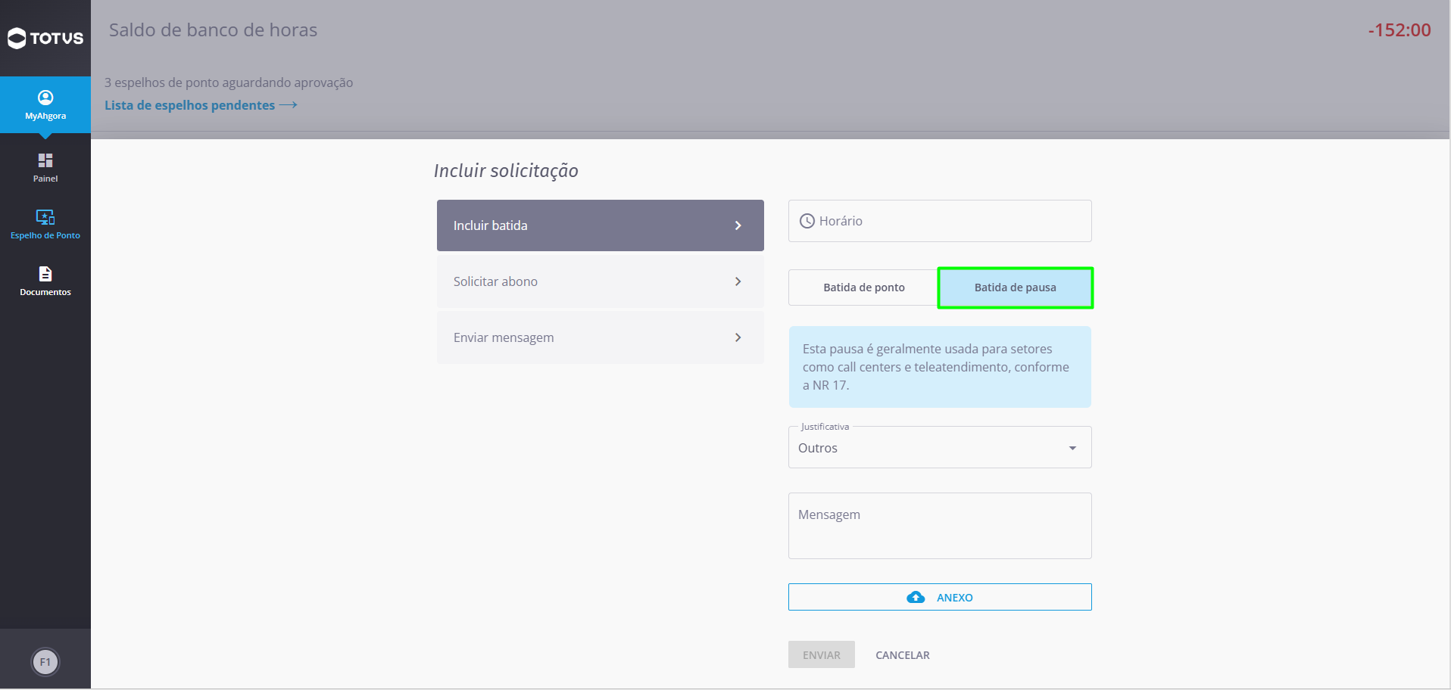This screenshot has width=1451, height=690.
Task: Open MyAhgora sidebar item
Action: pyautogui.click(x=45, y=105)
